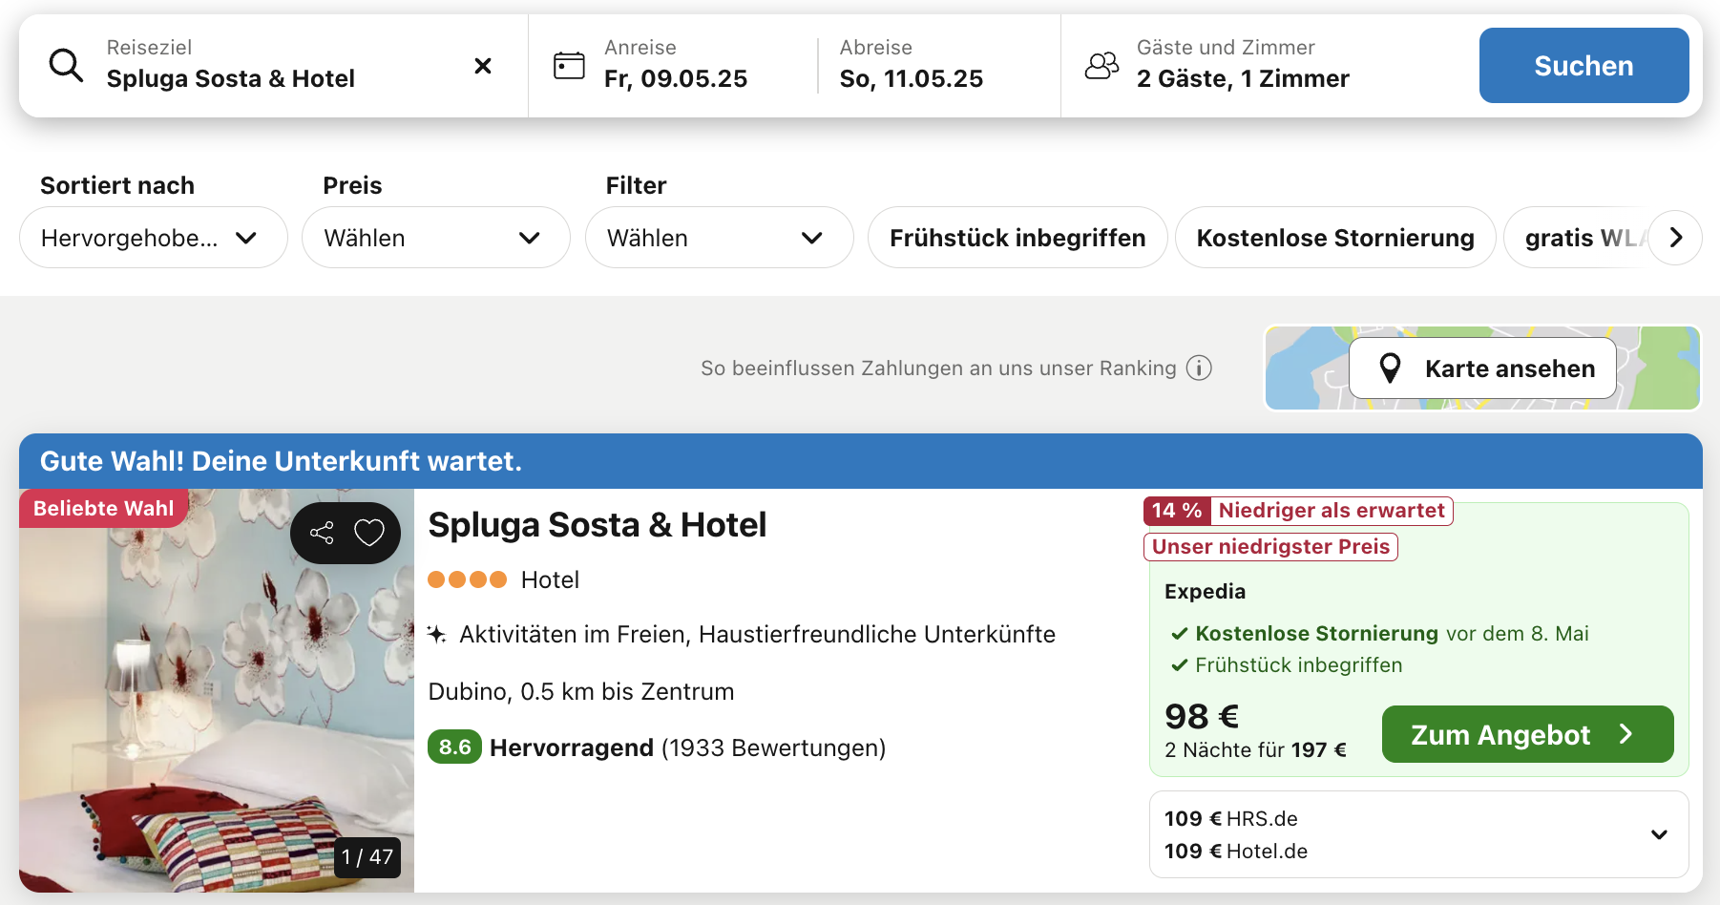This screenshot has width=1720, height=905.
Task: Expand more prices from HRS.de and Hotel.de
Action: tap(1659, 834)
